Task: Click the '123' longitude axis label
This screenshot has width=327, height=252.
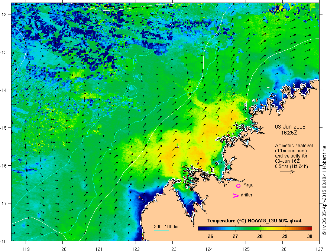Action: [x=172, y=249]
